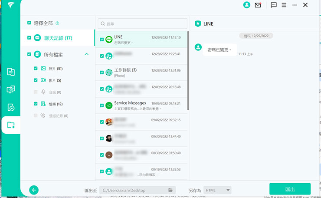
Task: Uncheck the LINE conversation checkbox
Action: click(102, 40)
